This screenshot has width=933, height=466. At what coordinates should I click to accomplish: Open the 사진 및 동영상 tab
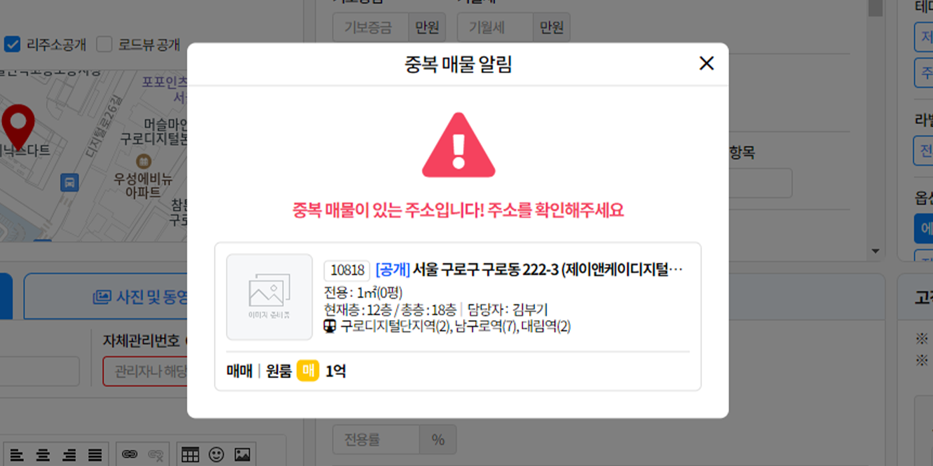coord(107,296)
